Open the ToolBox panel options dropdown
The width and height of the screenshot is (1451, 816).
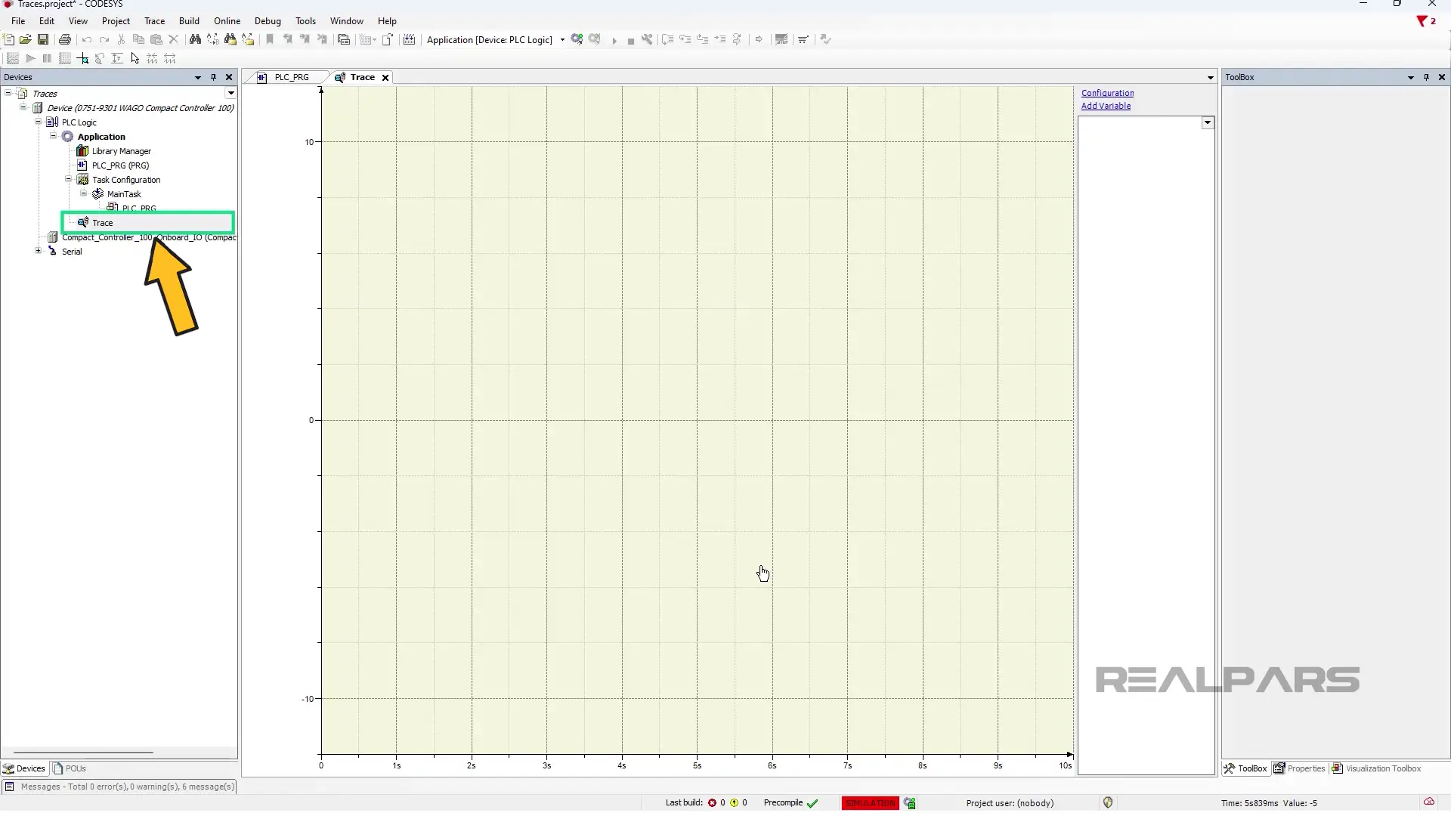[1410, 77]
